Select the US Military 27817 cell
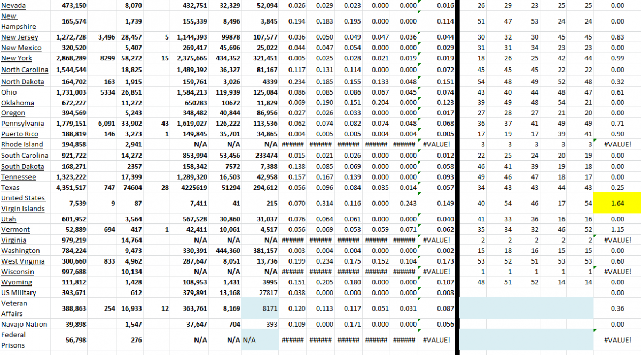This screenshot has width=641, height=355. point(268,292)
